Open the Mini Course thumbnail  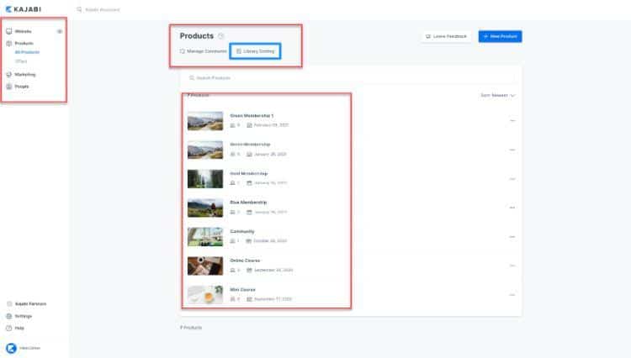[x=205, y=295]
